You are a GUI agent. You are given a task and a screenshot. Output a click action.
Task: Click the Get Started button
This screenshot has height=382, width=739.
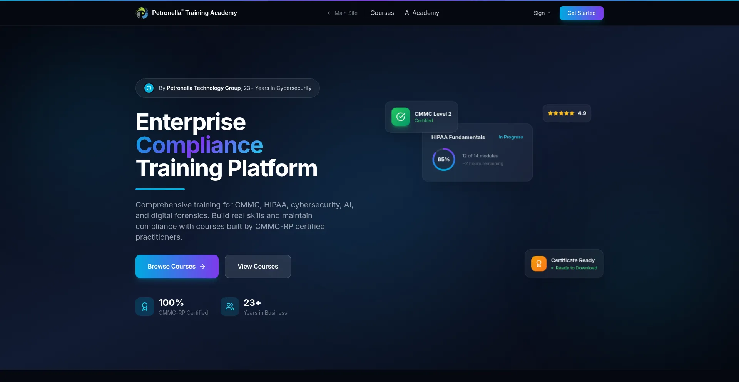point(582,13)
